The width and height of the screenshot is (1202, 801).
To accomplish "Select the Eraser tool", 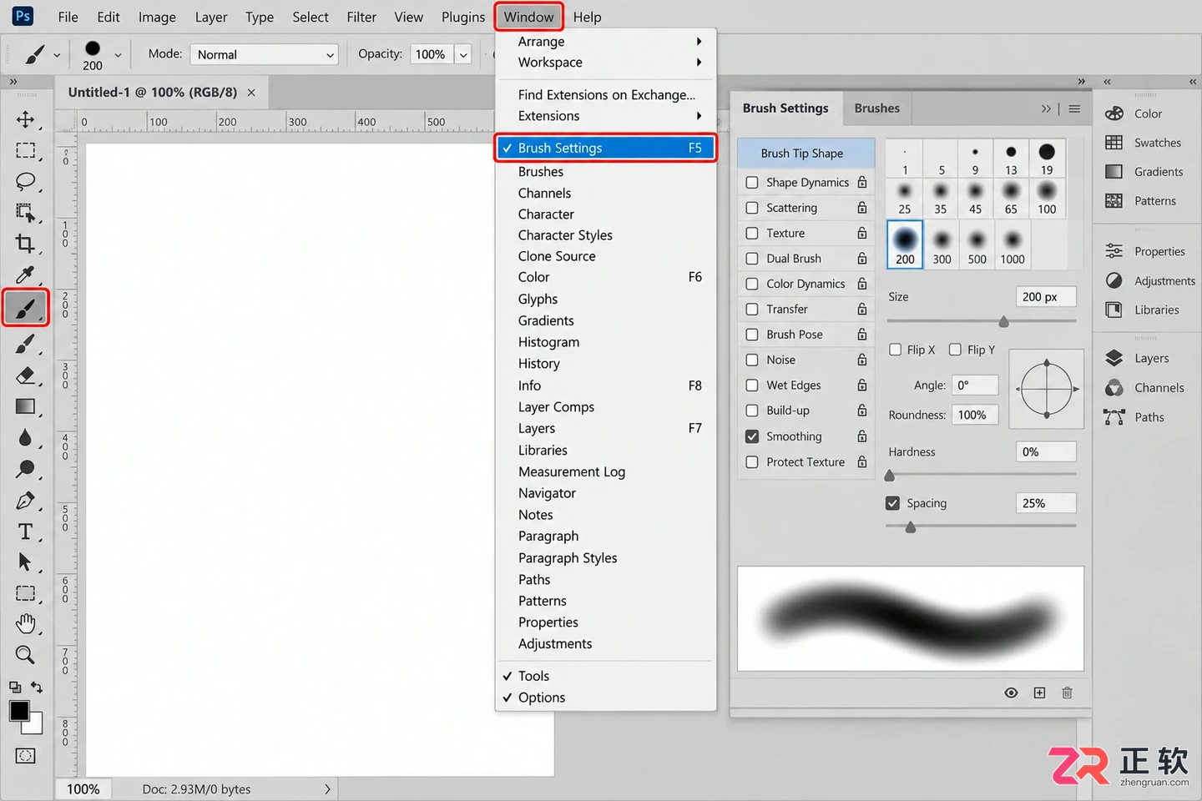I will pos(25,375).
